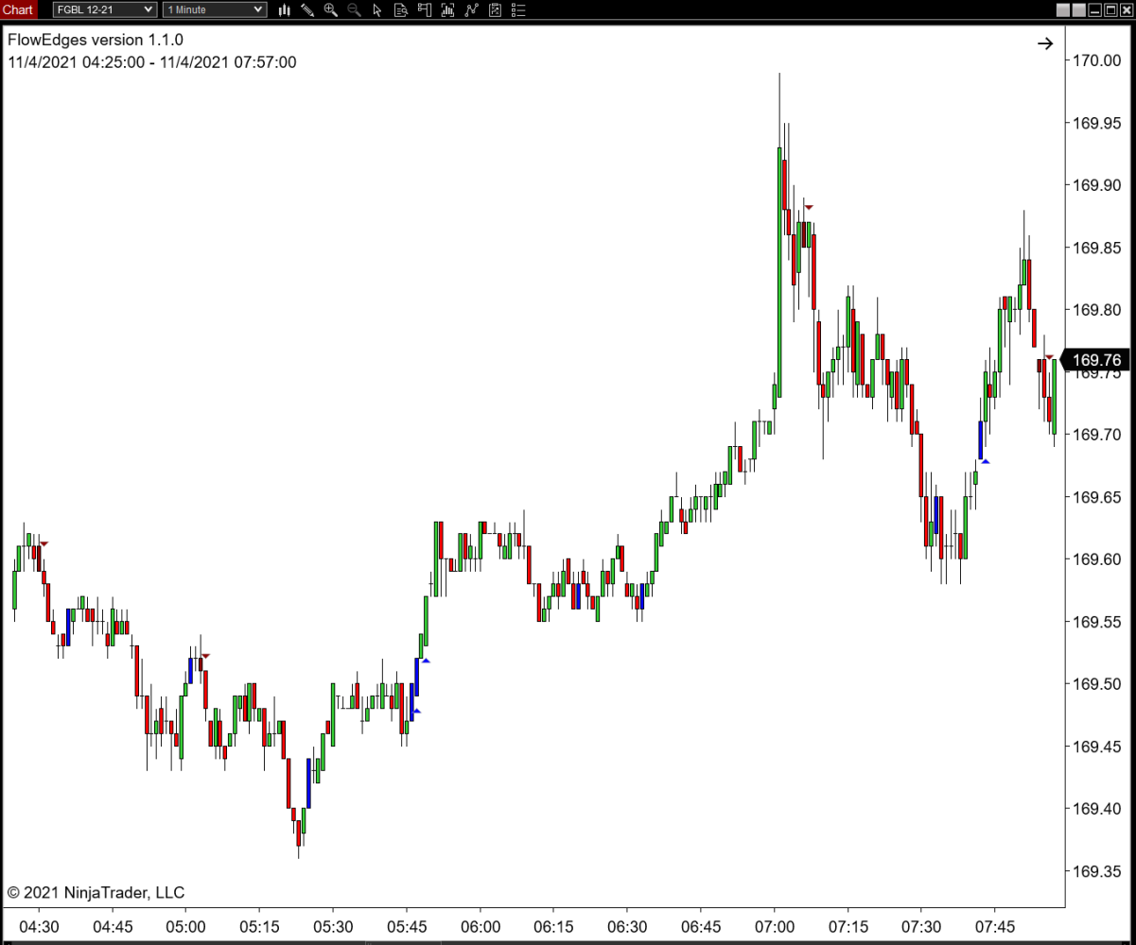
Task: Open the Strategies icon
Action: pos(495,10)
